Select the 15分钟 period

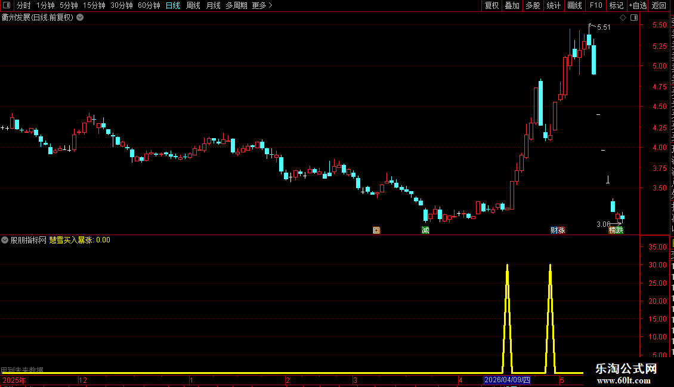tap(94, 5)
